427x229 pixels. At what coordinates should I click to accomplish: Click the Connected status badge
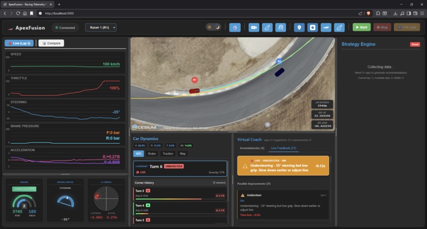65,28
